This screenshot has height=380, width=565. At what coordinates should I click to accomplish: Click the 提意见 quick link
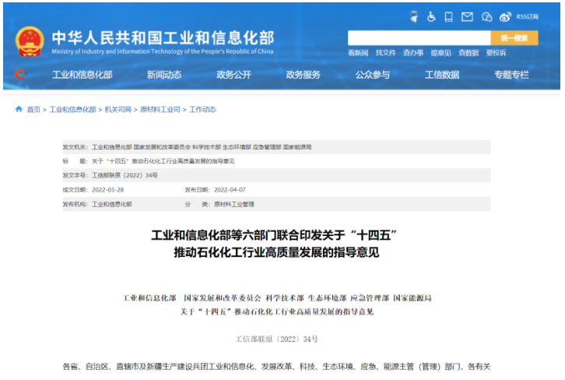[440, 53]
